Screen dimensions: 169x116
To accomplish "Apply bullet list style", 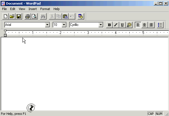I will (x=160, y=25).
